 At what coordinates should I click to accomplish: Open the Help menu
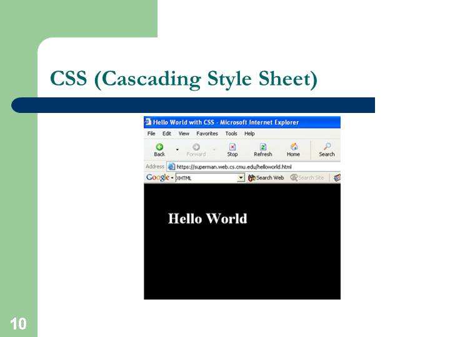tap(249, 134)
